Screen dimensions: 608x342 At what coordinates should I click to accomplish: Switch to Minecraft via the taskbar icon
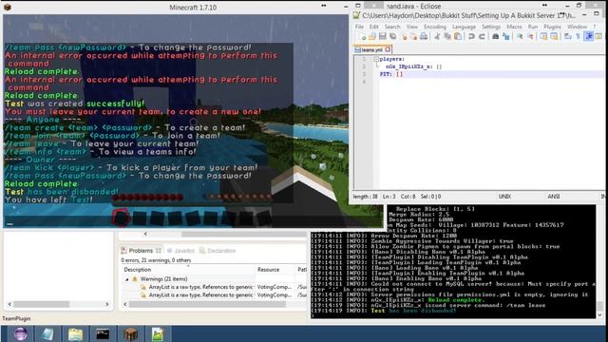tap(130, 333)
